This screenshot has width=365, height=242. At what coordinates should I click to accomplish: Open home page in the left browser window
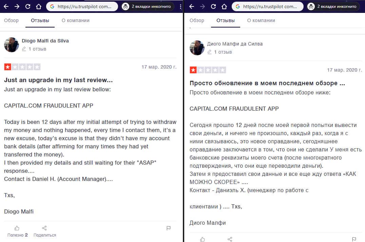coord(39,6)
